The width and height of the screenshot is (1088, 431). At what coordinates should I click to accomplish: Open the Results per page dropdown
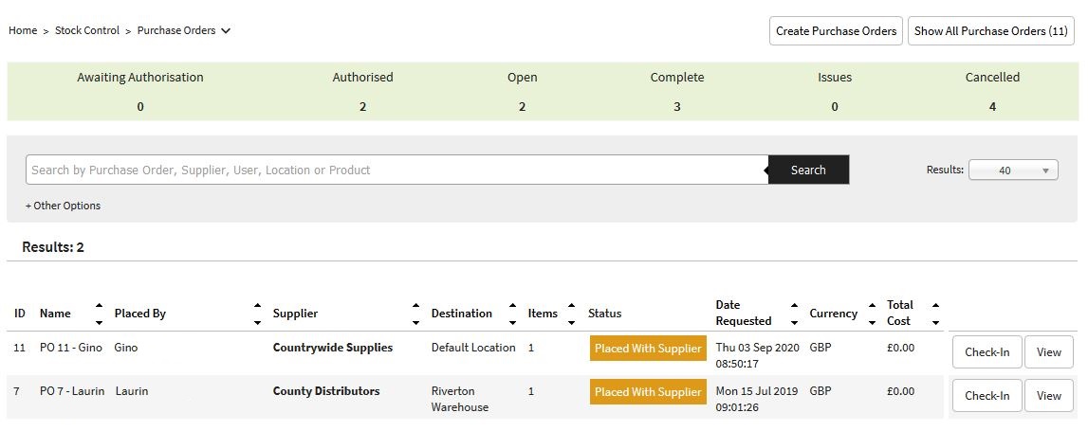click(1013, 171)
